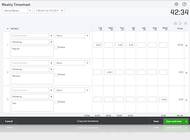Screen dimensions: 190x140
Task: Check Billable for the Personal row
Action: coord(56,74)
